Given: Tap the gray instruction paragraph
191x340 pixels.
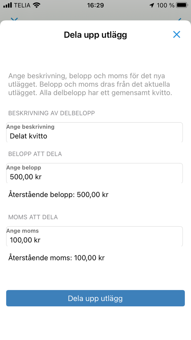Looking at the screenshot, I should point(90,84).
